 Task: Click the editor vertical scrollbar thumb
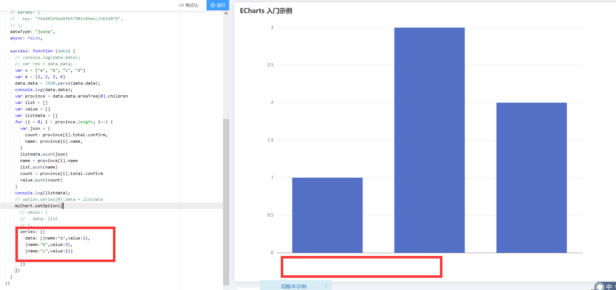point(226,201)
